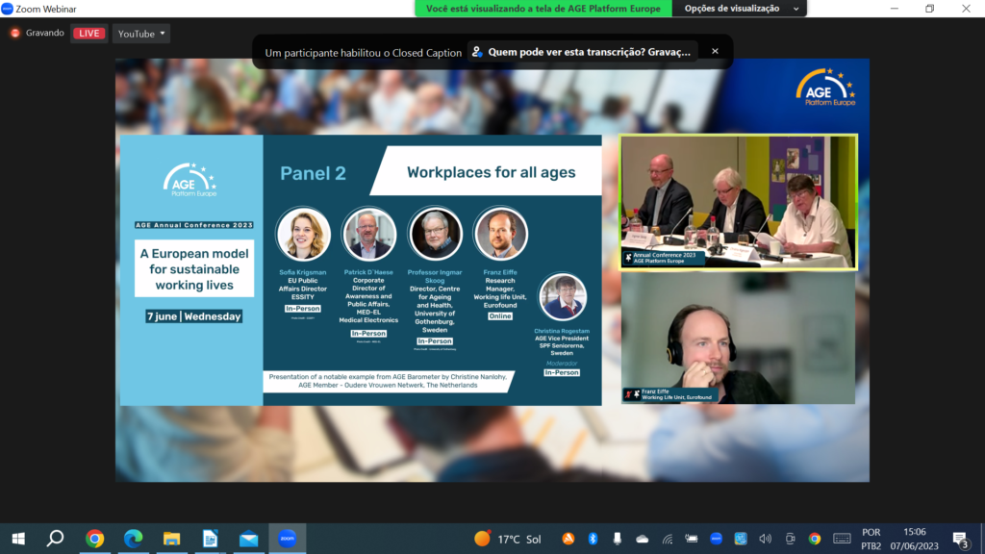Viewport: 985px width, 554px height.
Task: Open the clock showing 15:06 07/06/2023
Action: point(914,539)
